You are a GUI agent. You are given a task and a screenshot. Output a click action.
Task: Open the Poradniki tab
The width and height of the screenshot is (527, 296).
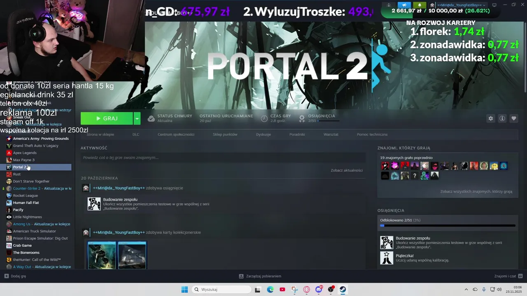[297, 134]
